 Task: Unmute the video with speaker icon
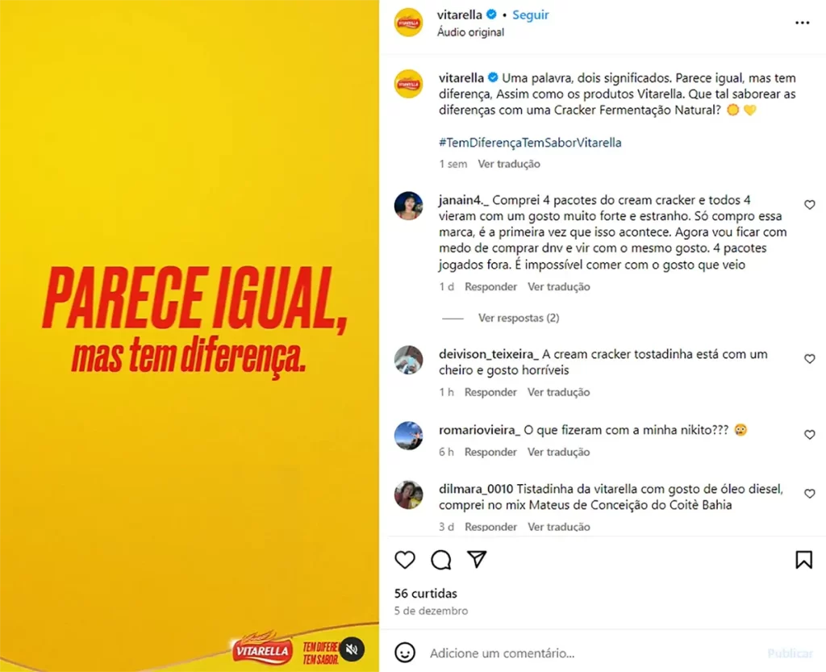(352, 649)
